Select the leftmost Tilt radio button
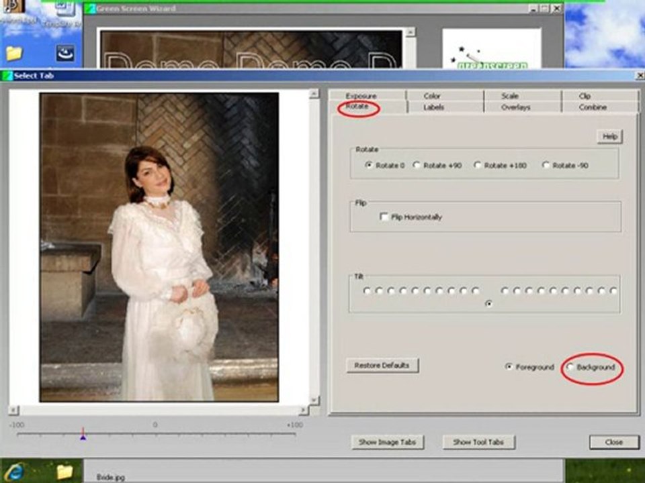 [367, 290]
